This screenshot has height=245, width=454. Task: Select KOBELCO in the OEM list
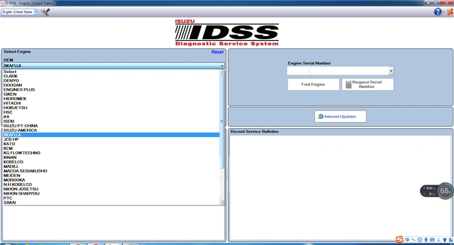111,162
